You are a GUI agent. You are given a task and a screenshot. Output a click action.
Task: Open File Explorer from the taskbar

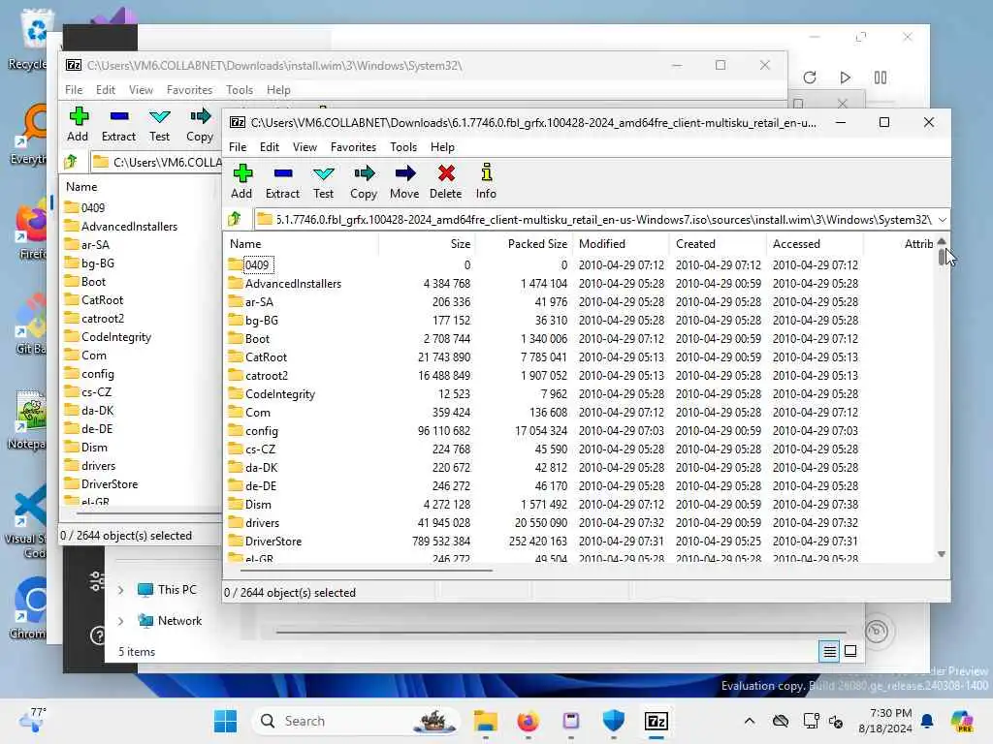tap(486, 721)
